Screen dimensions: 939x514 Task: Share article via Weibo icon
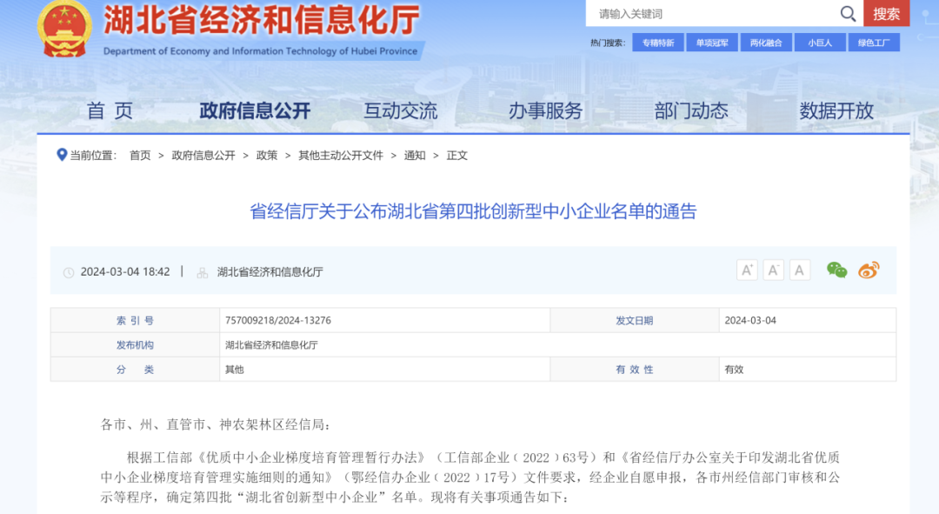pos(869,270)
